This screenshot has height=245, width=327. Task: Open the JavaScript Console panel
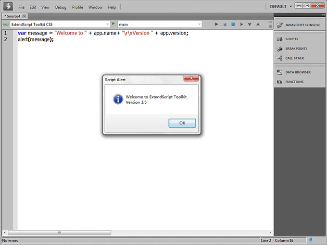[x=300, y=25]
